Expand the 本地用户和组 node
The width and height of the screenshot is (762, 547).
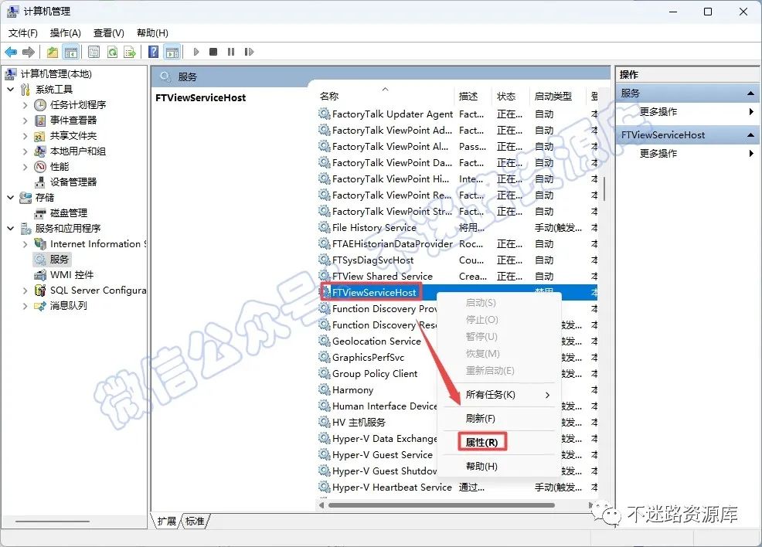click(26, 151)
